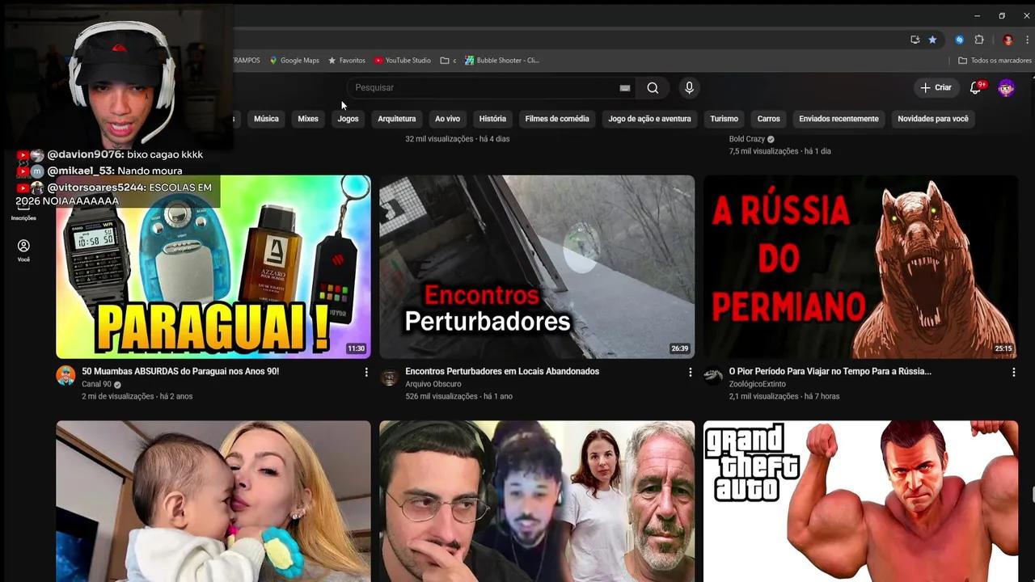
Task: Click the search magnifier icon
Action: (x=653, y=88)
